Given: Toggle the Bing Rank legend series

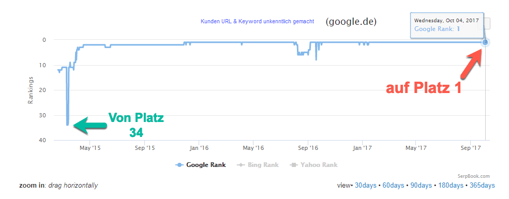Looking at the screenshot, I should click(258, 164).
